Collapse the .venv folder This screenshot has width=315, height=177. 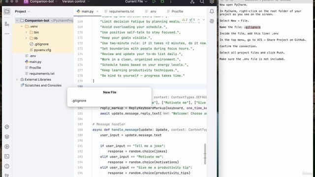point(22,27)
